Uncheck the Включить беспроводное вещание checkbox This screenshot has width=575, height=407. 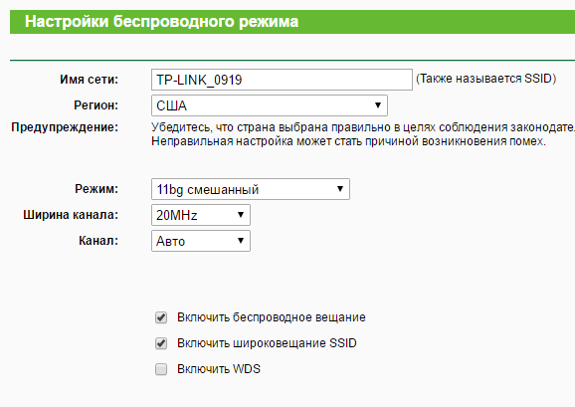tap(161, 317)
